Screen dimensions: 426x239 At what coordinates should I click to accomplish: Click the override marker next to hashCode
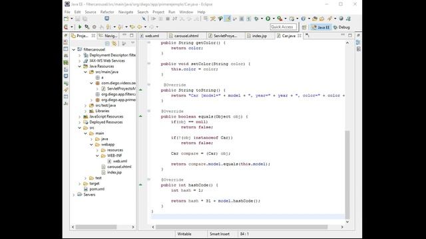(x=140, y=185)
